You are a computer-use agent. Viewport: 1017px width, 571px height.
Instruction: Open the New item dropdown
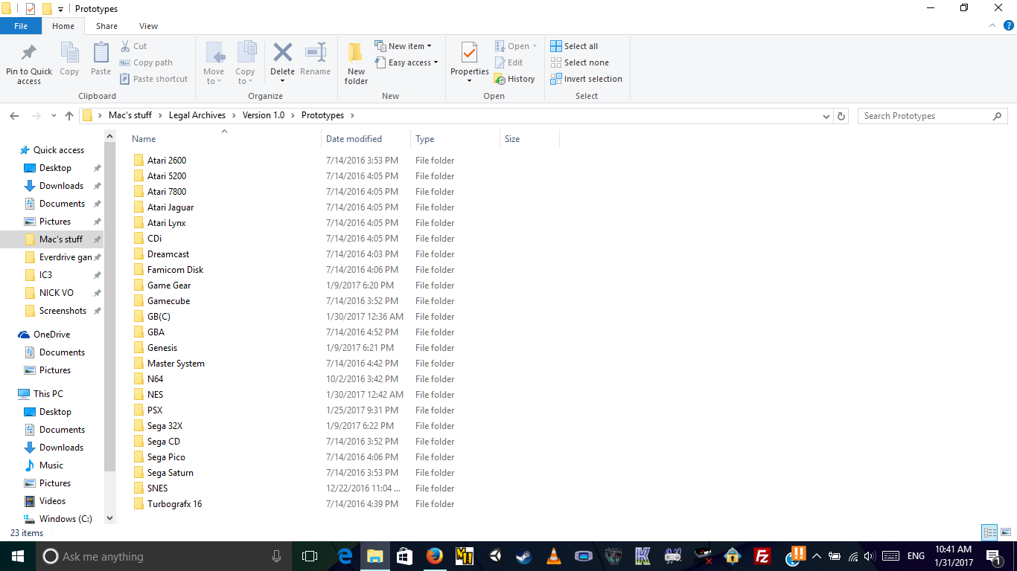click(x=403, y=46)
